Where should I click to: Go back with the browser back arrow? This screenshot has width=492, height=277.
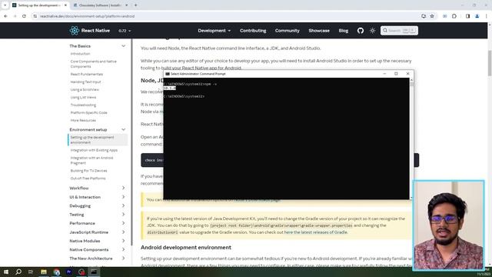(x=5, y=16)
